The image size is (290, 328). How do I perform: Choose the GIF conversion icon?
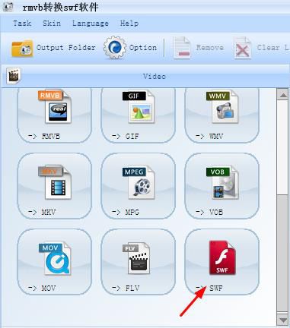[x=139, y=107]
